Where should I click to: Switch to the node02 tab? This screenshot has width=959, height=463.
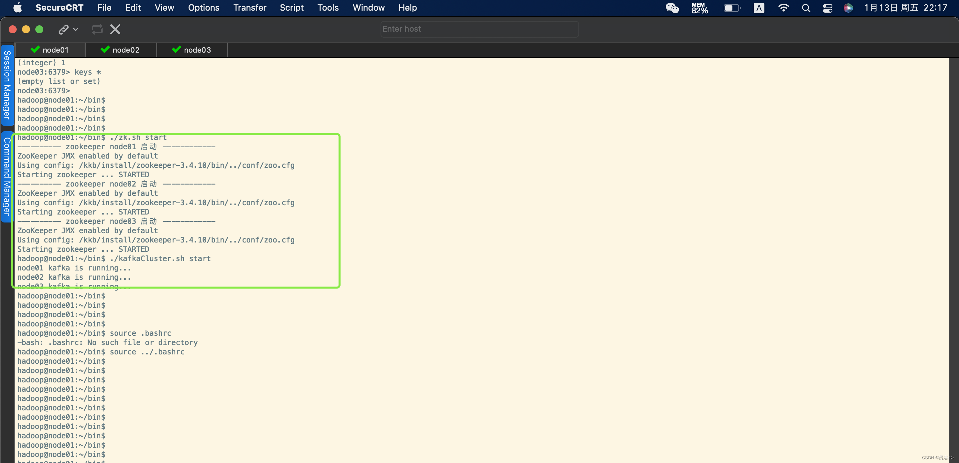click(121, 50)
